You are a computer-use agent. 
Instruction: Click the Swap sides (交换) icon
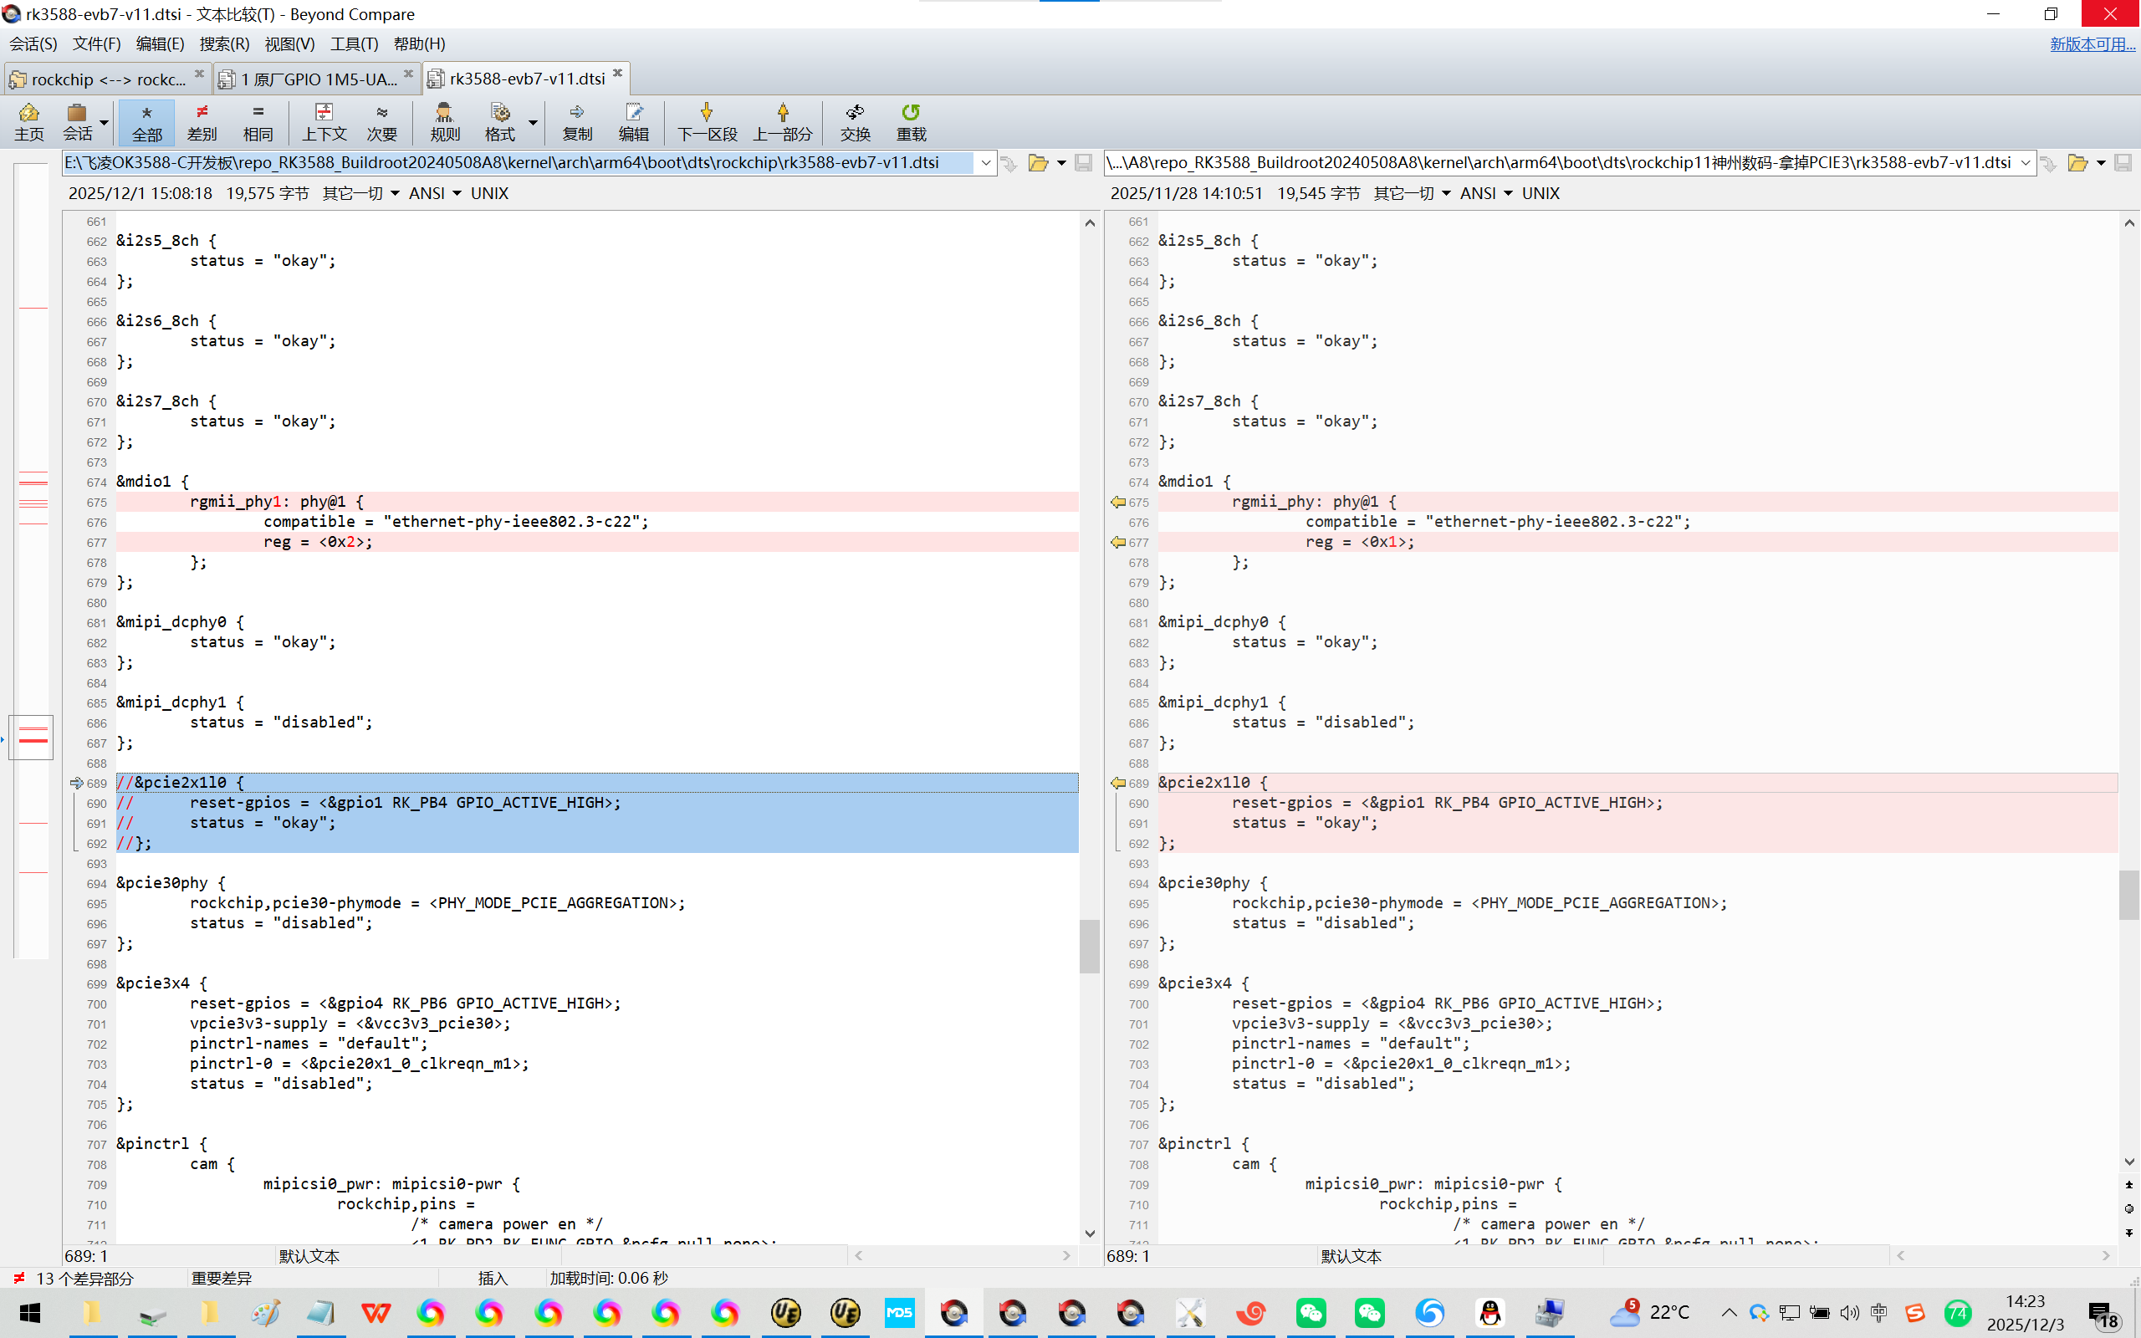click(855, 121)
